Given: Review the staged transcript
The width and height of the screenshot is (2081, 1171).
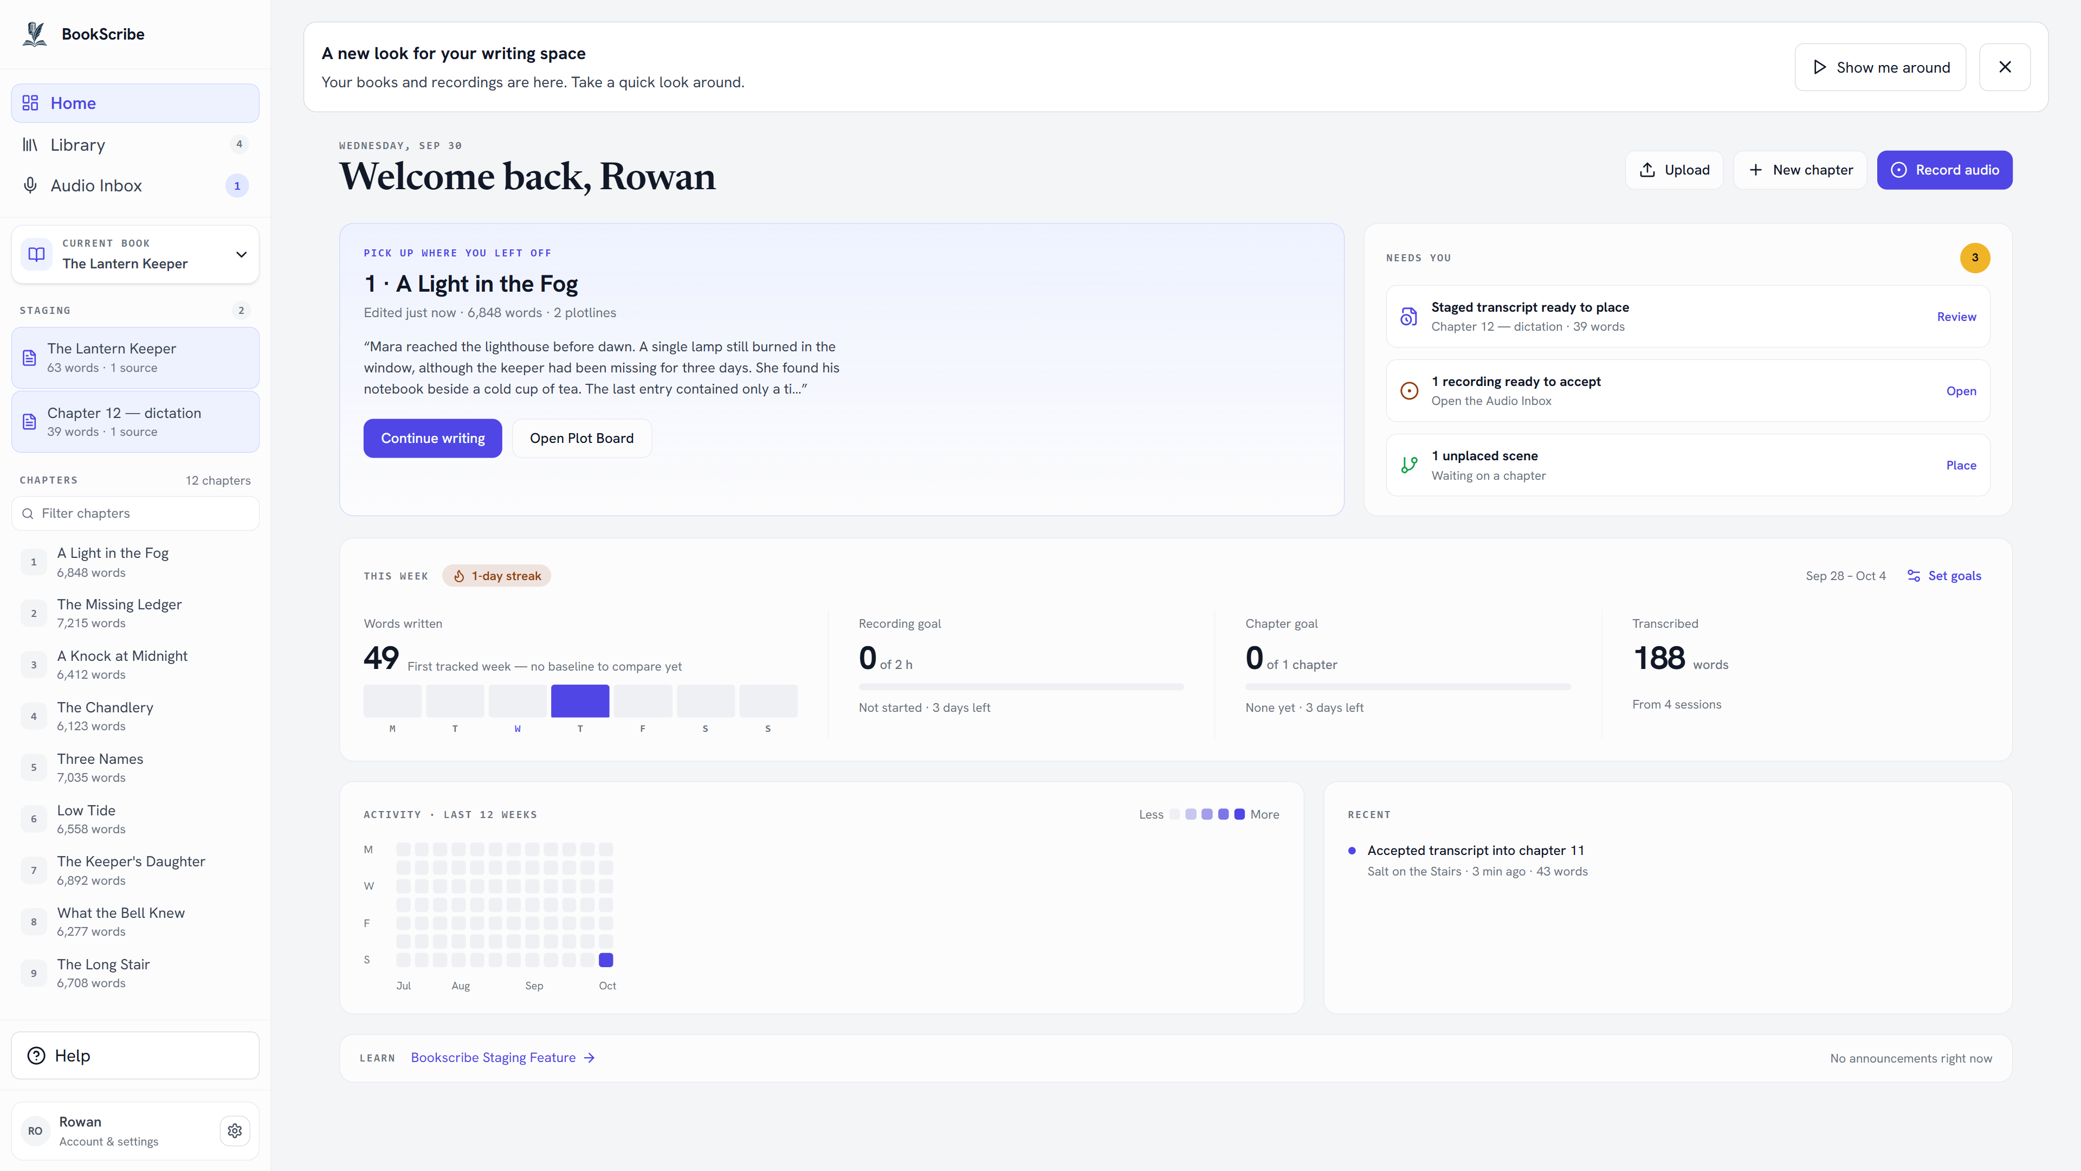Looking at the screenshot, I should (x=1956, y=317).
